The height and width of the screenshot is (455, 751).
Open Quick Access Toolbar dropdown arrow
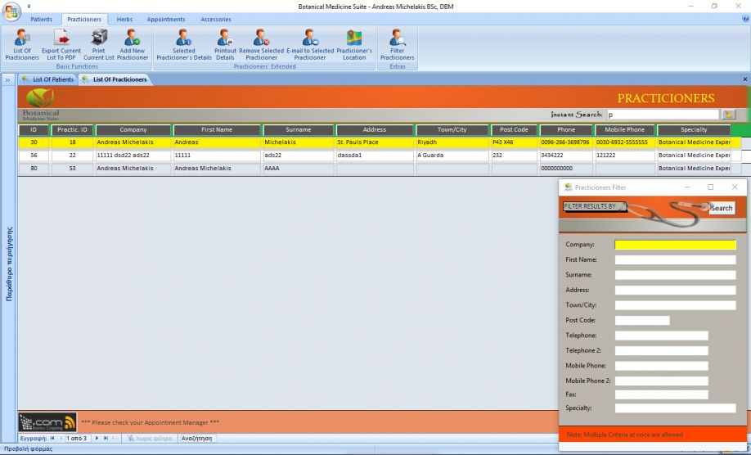29,7
